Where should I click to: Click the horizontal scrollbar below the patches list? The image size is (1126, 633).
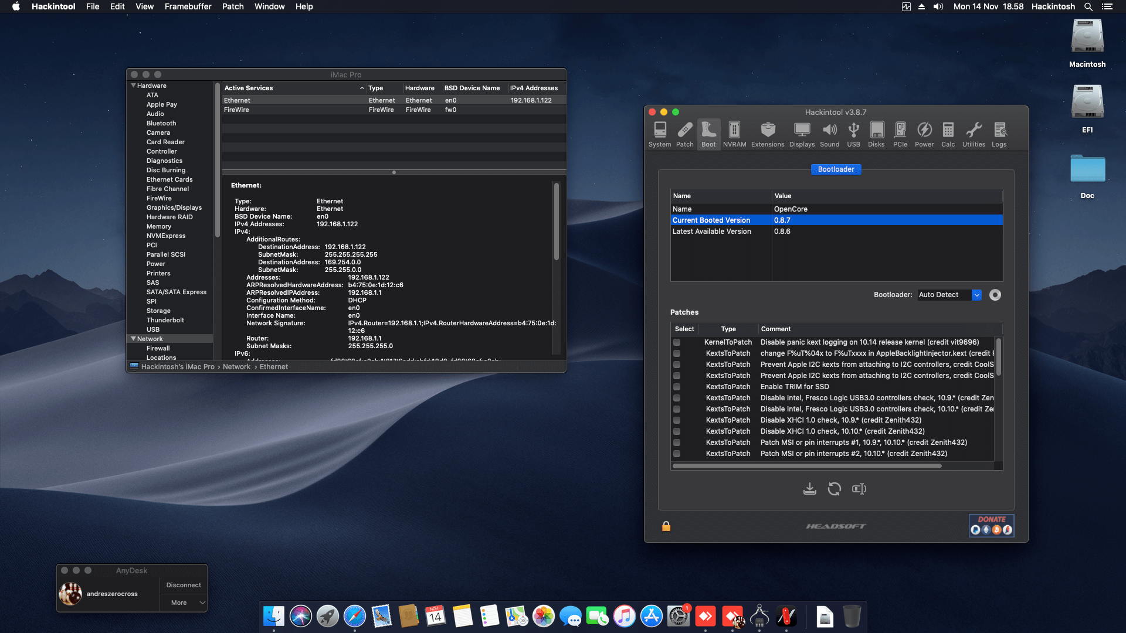click(x=806, y=465)
